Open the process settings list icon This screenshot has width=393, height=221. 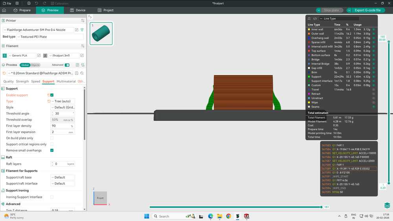[x=77, y=65]
